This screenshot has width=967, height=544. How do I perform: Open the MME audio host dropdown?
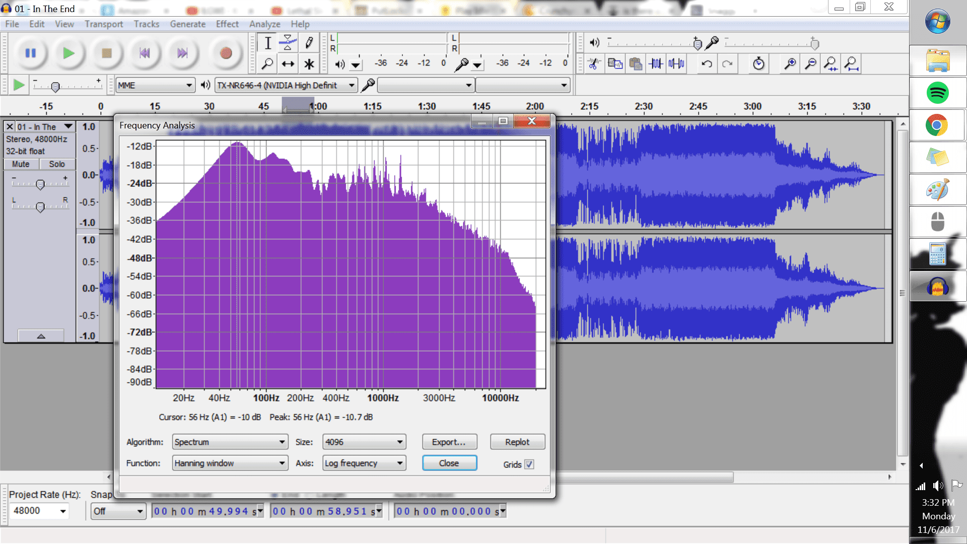click(155, 85)
